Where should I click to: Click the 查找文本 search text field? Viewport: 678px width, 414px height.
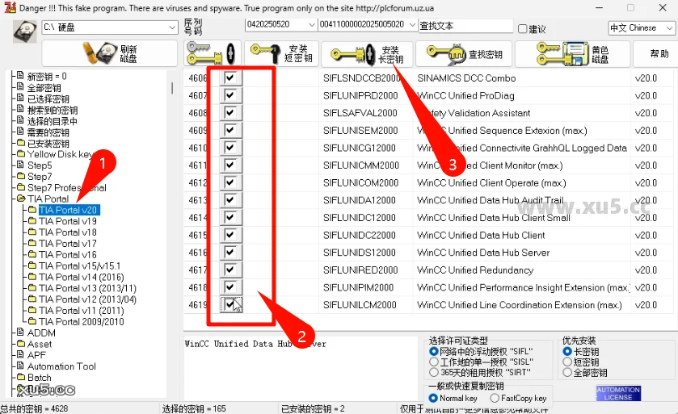tap(465, 26)
